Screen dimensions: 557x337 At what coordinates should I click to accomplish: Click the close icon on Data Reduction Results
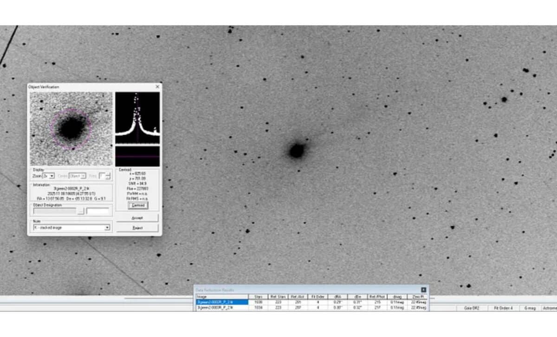pyautogui.click(x=423, y=289)
